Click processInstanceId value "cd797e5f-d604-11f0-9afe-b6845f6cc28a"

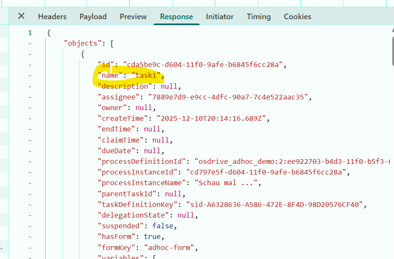click(x=266, y=172)
